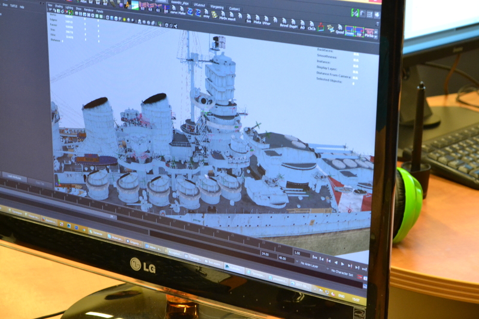Click the Pink shelf icon at far right
This screenshot has height=319, width=479.
(x=369, y=32)
